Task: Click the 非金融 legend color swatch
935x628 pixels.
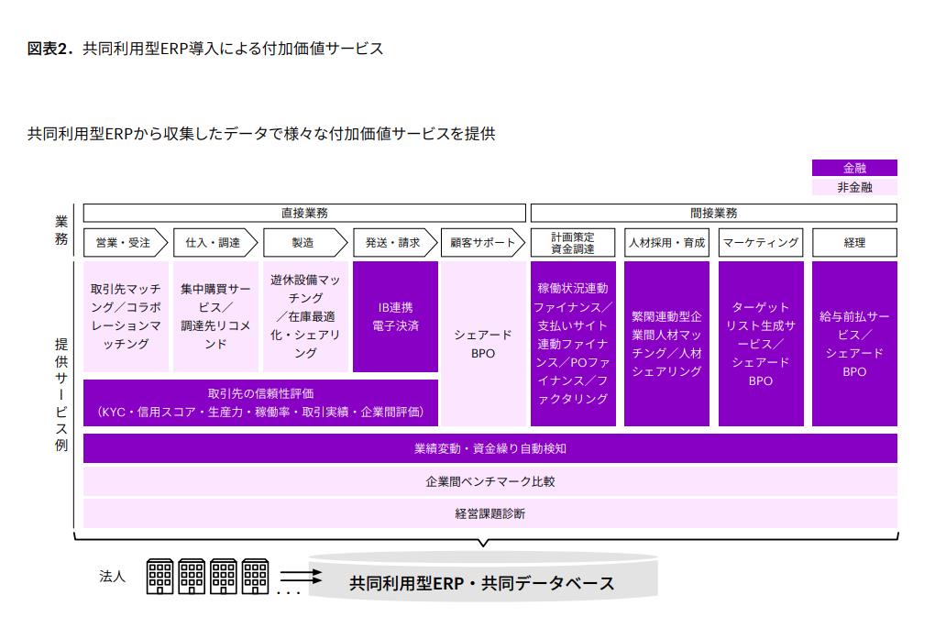Action: 854,187
